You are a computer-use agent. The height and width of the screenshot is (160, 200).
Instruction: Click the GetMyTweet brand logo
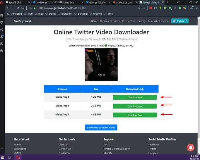point(23,21)
